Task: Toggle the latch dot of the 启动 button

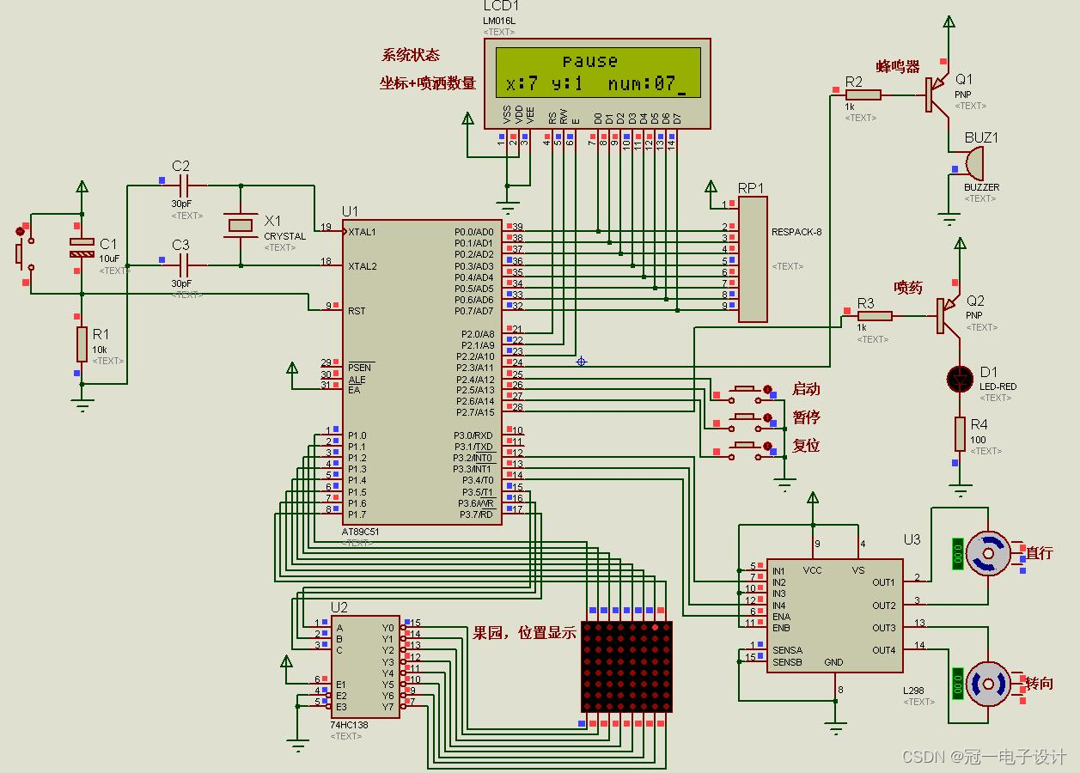Action: point(767,389)
